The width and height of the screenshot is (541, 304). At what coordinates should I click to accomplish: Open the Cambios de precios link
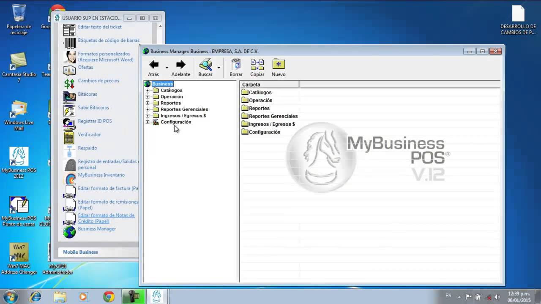pos(98,81)
